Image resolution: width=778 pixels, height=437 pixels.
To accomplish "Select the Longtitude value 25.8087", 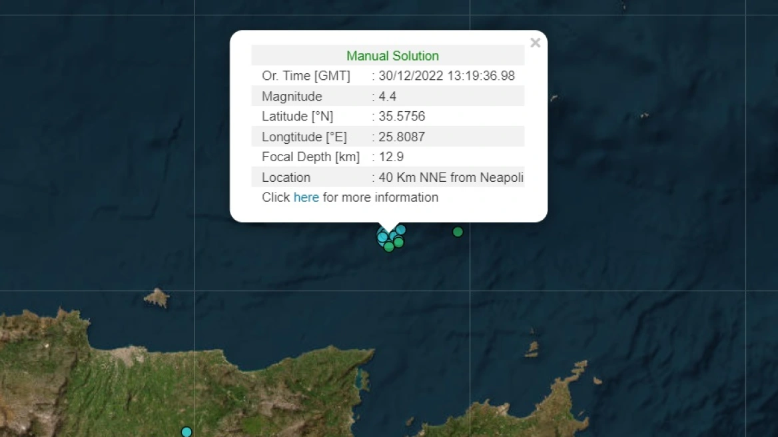I will coord(402,137).
